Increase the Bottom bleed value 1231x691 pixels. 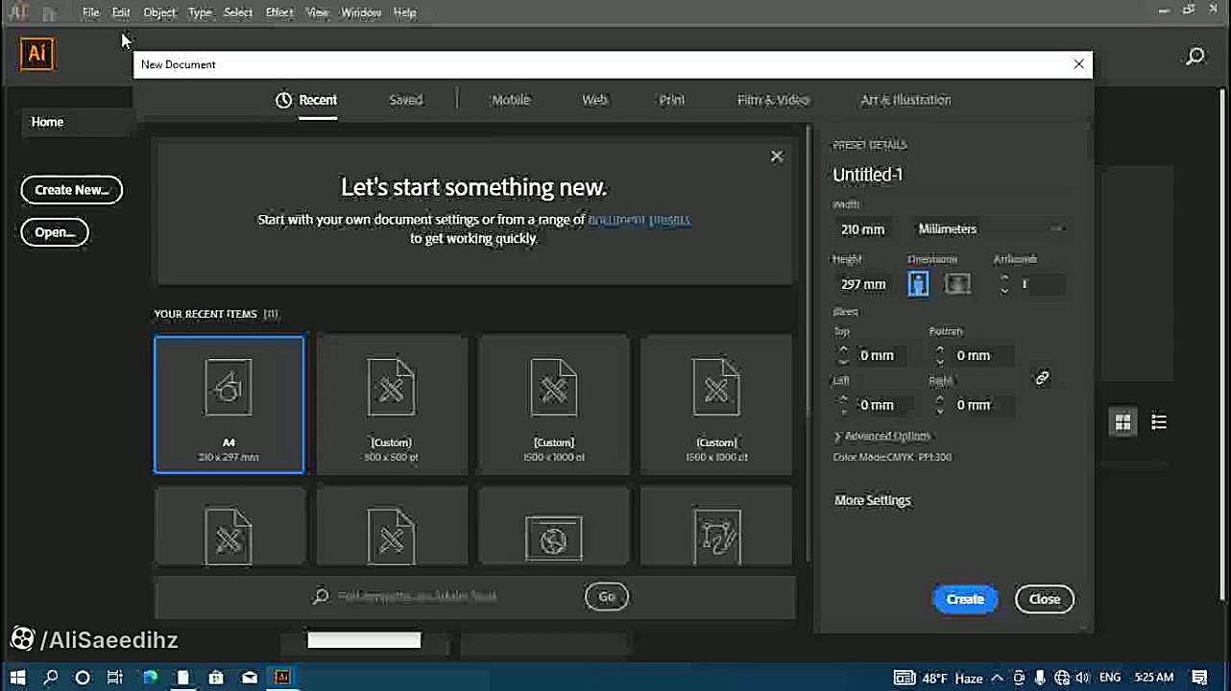point(939,349)
